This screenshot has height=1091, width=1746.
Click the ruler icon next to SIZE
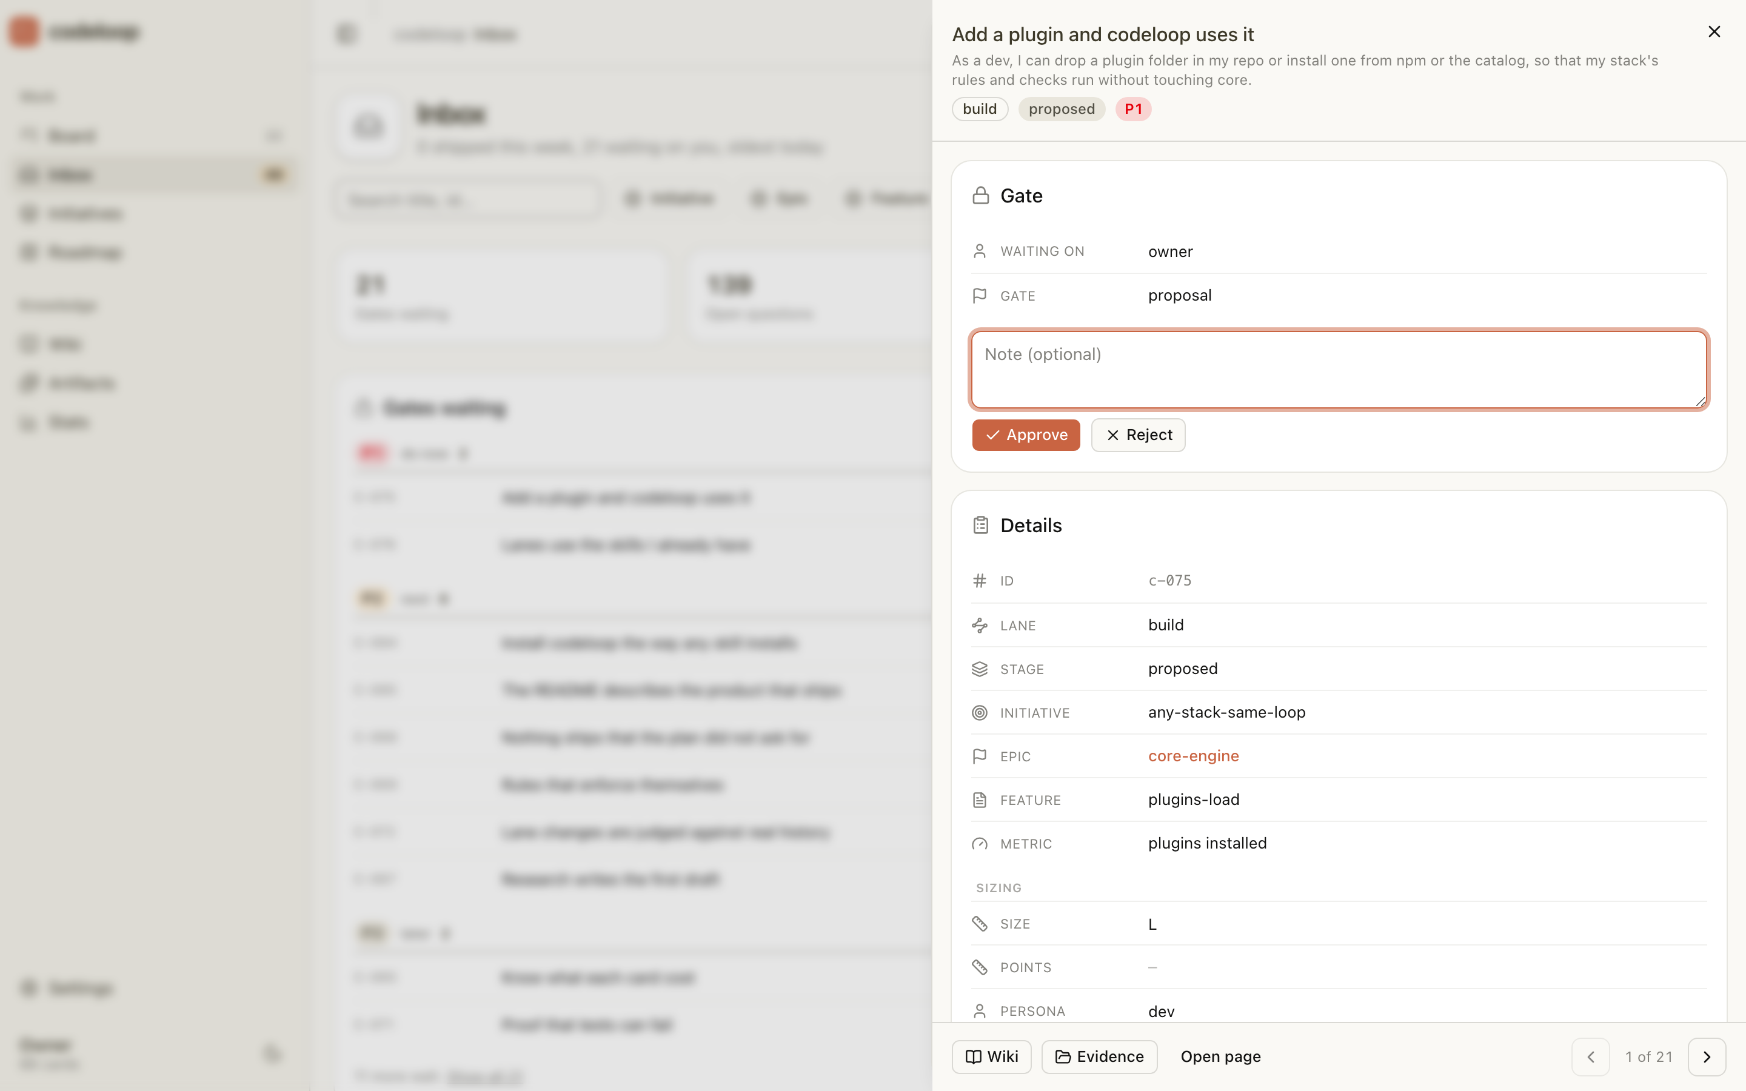point(980,924)
